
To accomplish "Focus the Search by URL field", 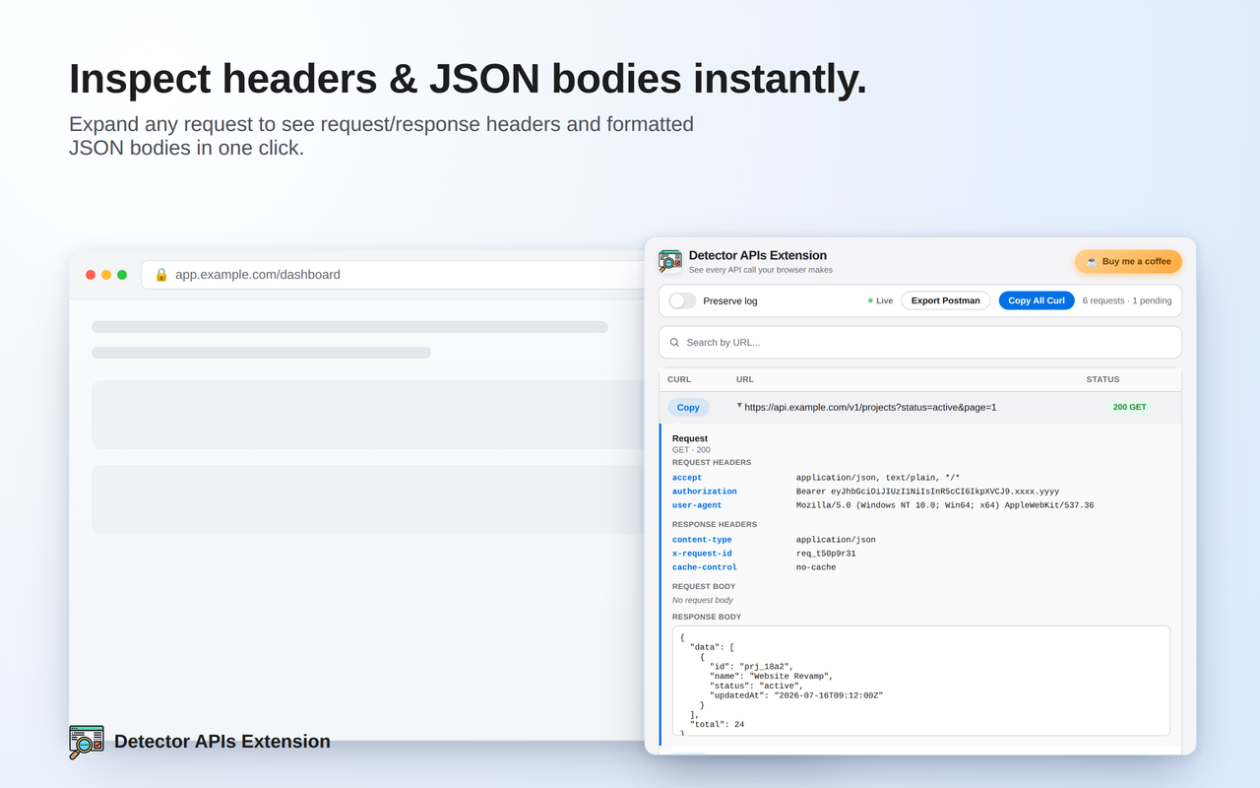I will point(920,343).
